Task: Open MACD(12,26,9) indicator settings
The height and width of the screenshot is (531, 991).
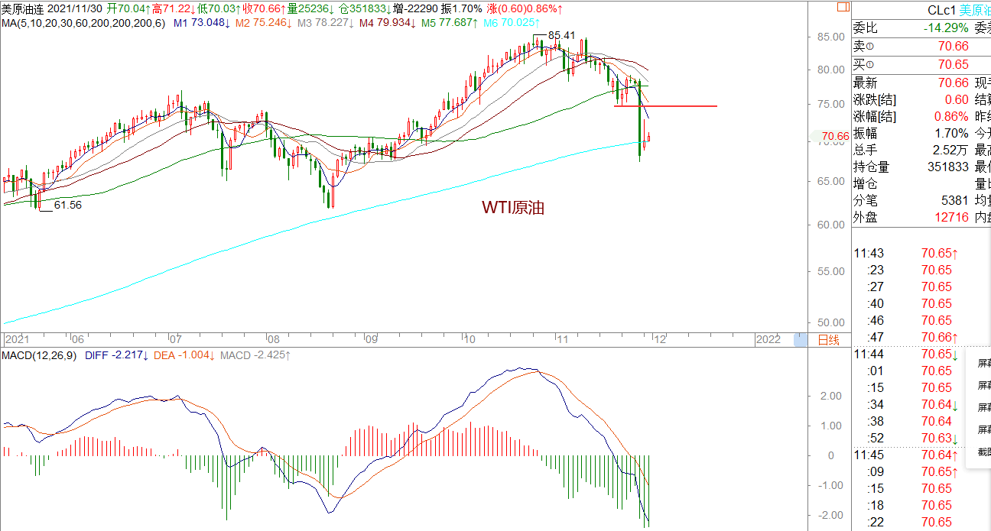Action: pyautogui.click(x=40, y=355)
